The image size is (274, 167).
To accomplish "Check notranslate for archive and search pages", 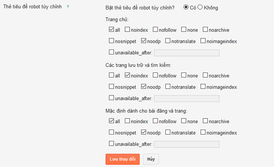I will (x=168, y=87).
